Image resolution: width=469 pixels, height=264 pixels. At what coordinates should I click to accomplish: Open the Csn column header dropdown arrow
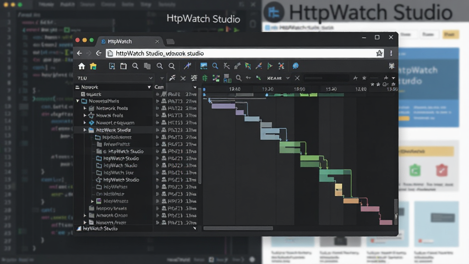195,87
